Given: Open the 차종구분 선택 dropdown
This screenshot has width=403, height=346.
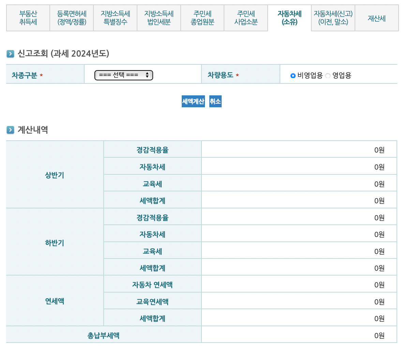Looking at the screenshot, I should [124, 75].
